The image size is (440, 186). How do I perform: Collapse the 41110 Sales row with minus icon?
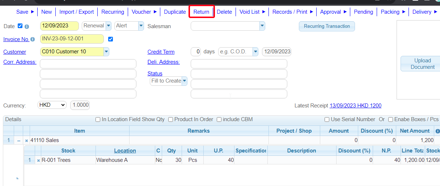19,141
